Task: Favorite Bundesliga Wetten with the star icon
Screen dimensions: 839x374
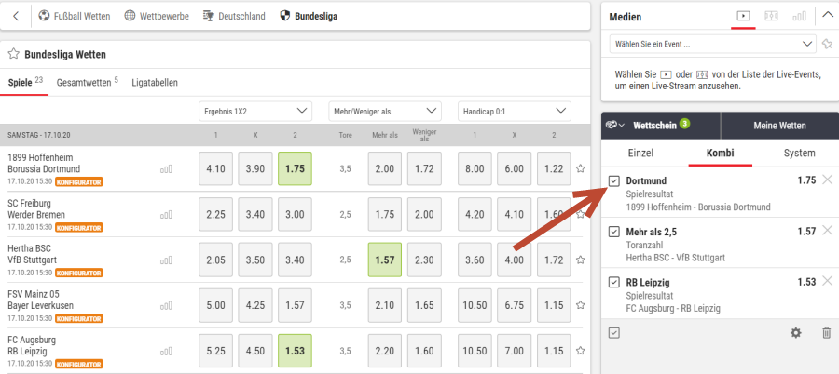Action: coord(14,54)
